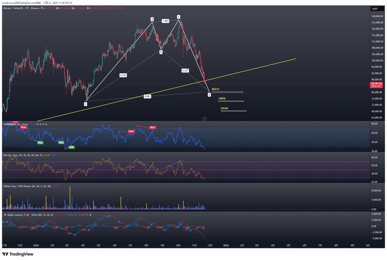Click the purple 845.92 volume value
This screenshot has width=387, height=260.
[x=56, y=186]
